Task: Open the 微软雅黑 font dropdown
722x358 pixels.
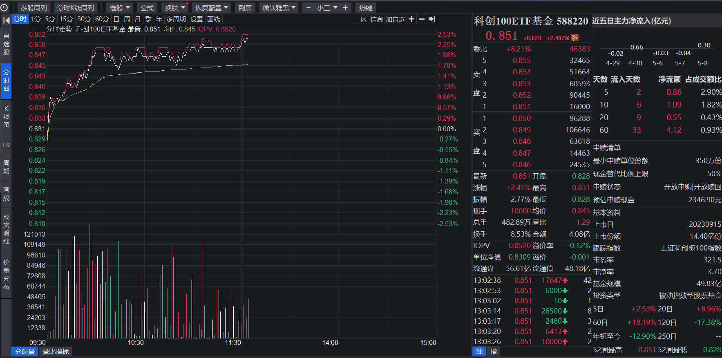Action: [x=279, y=8]
